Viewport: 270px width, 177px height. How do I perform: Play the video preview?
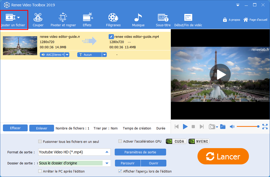coord(185,126)
